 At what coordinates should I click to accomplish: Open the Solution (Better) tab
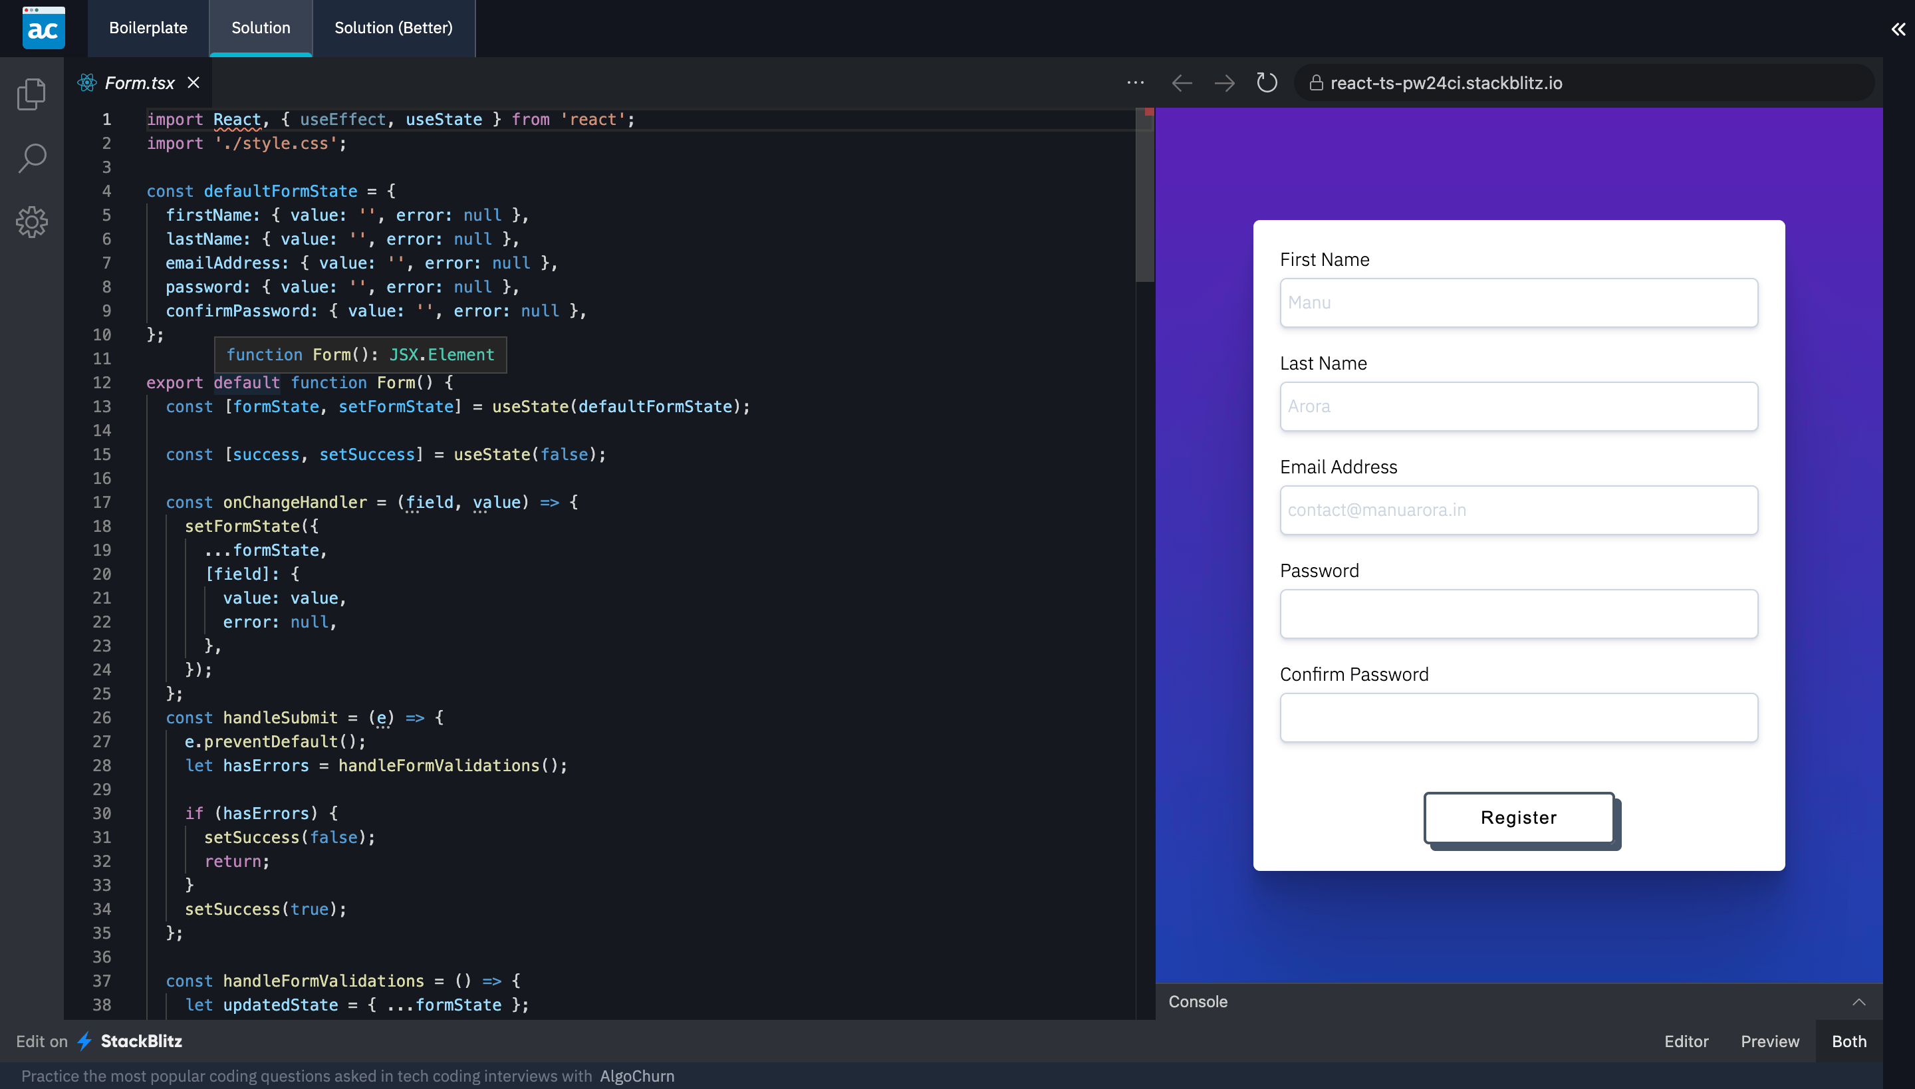tap(394, 29)
